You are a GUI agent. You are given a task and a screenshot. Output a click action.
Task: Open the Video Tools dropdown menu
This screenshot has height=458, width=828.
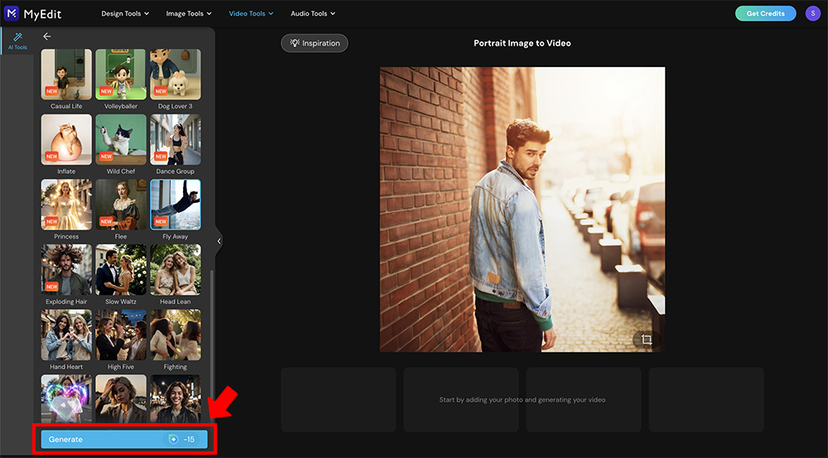click(251, 14)
